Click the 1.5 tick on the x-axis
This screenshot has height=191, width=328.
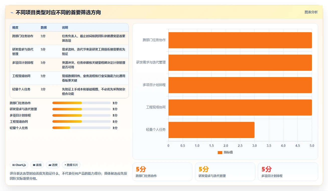(211, 146)
